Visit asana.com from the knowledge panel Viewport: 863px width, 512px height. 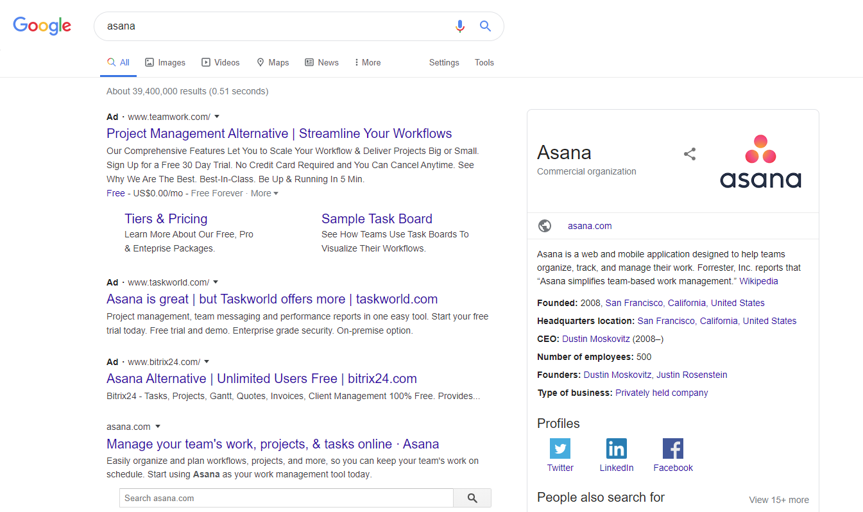pos(590,226)
